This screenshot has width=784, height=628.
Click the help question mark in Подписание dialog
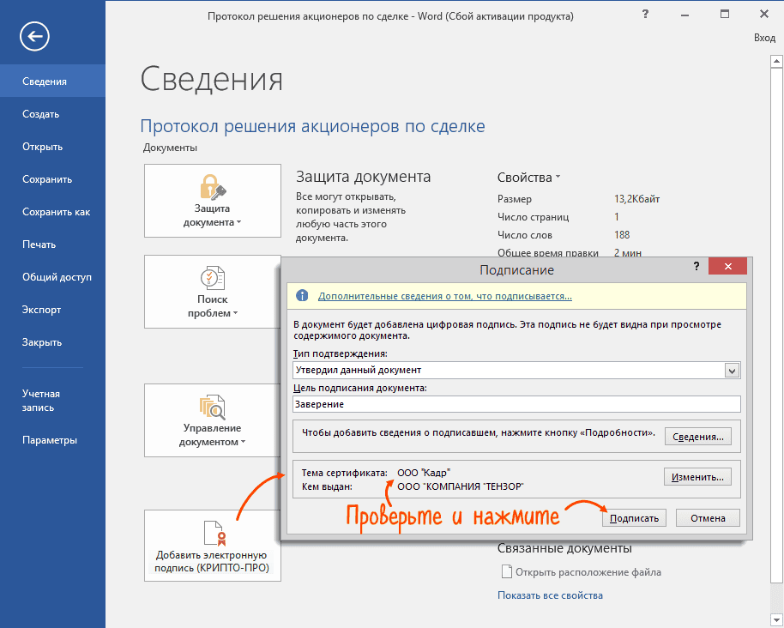[x=696, y=268]
